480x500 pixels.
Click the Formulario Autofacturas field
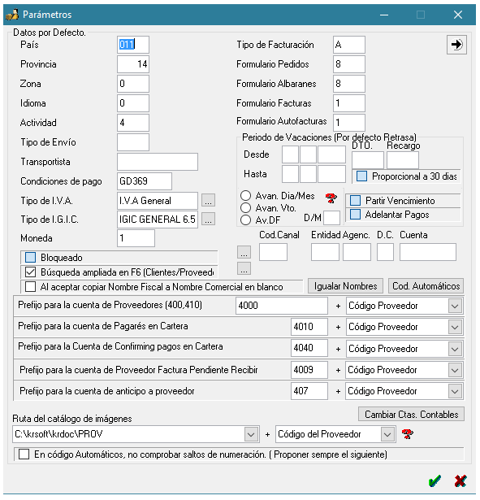point(349,123)
